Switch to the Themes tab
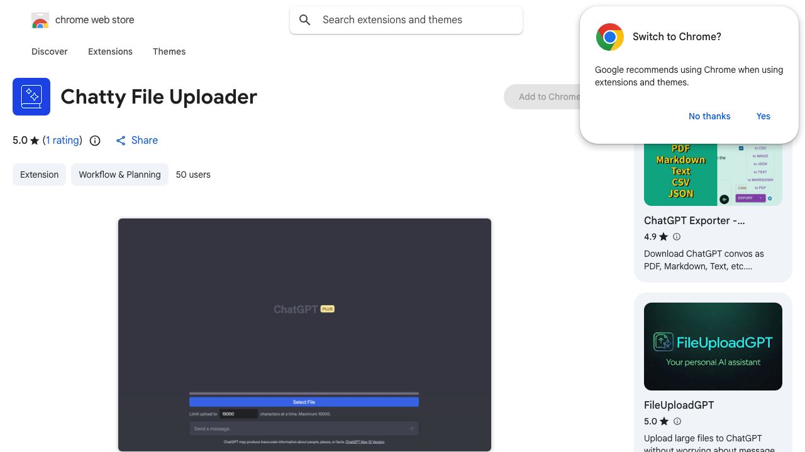805x452 pixels. (x=169, y=51)
